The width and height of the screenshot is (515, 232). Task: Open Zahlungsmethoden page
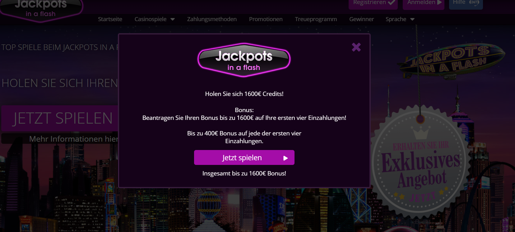[212, 19]
